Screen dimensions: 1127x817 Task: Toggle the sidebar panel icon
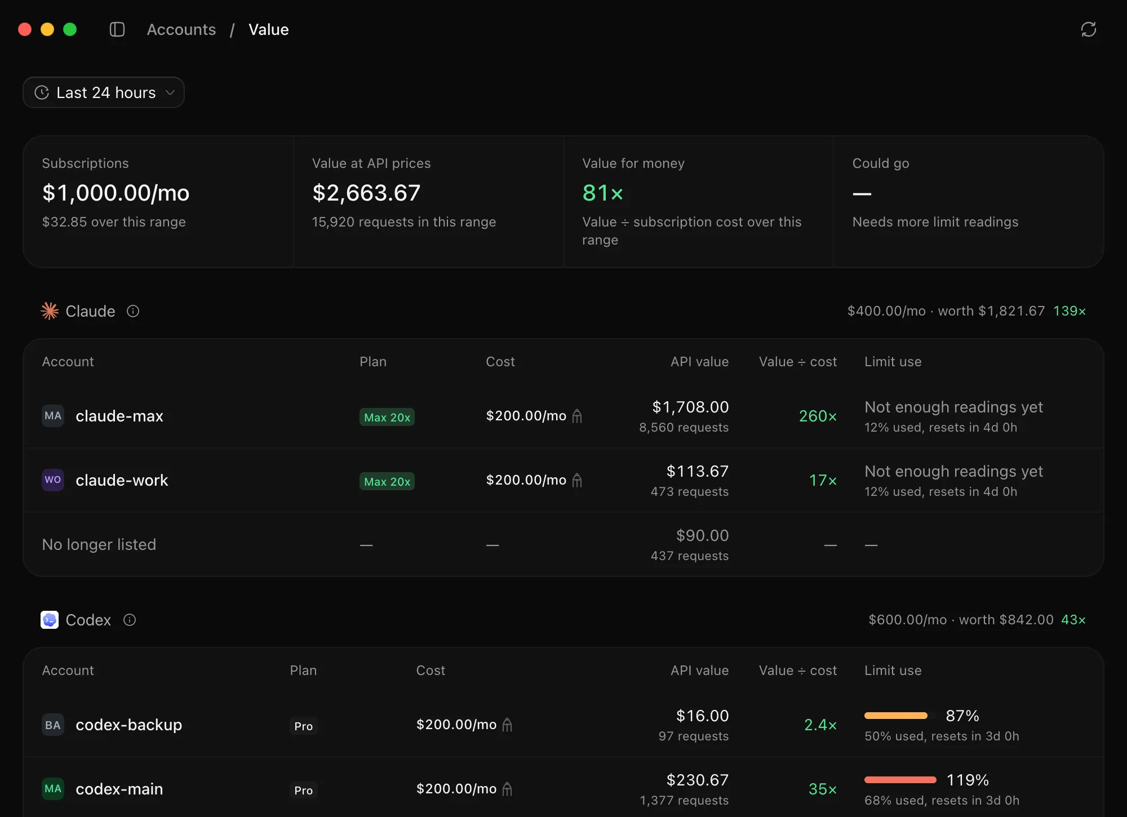117,29
